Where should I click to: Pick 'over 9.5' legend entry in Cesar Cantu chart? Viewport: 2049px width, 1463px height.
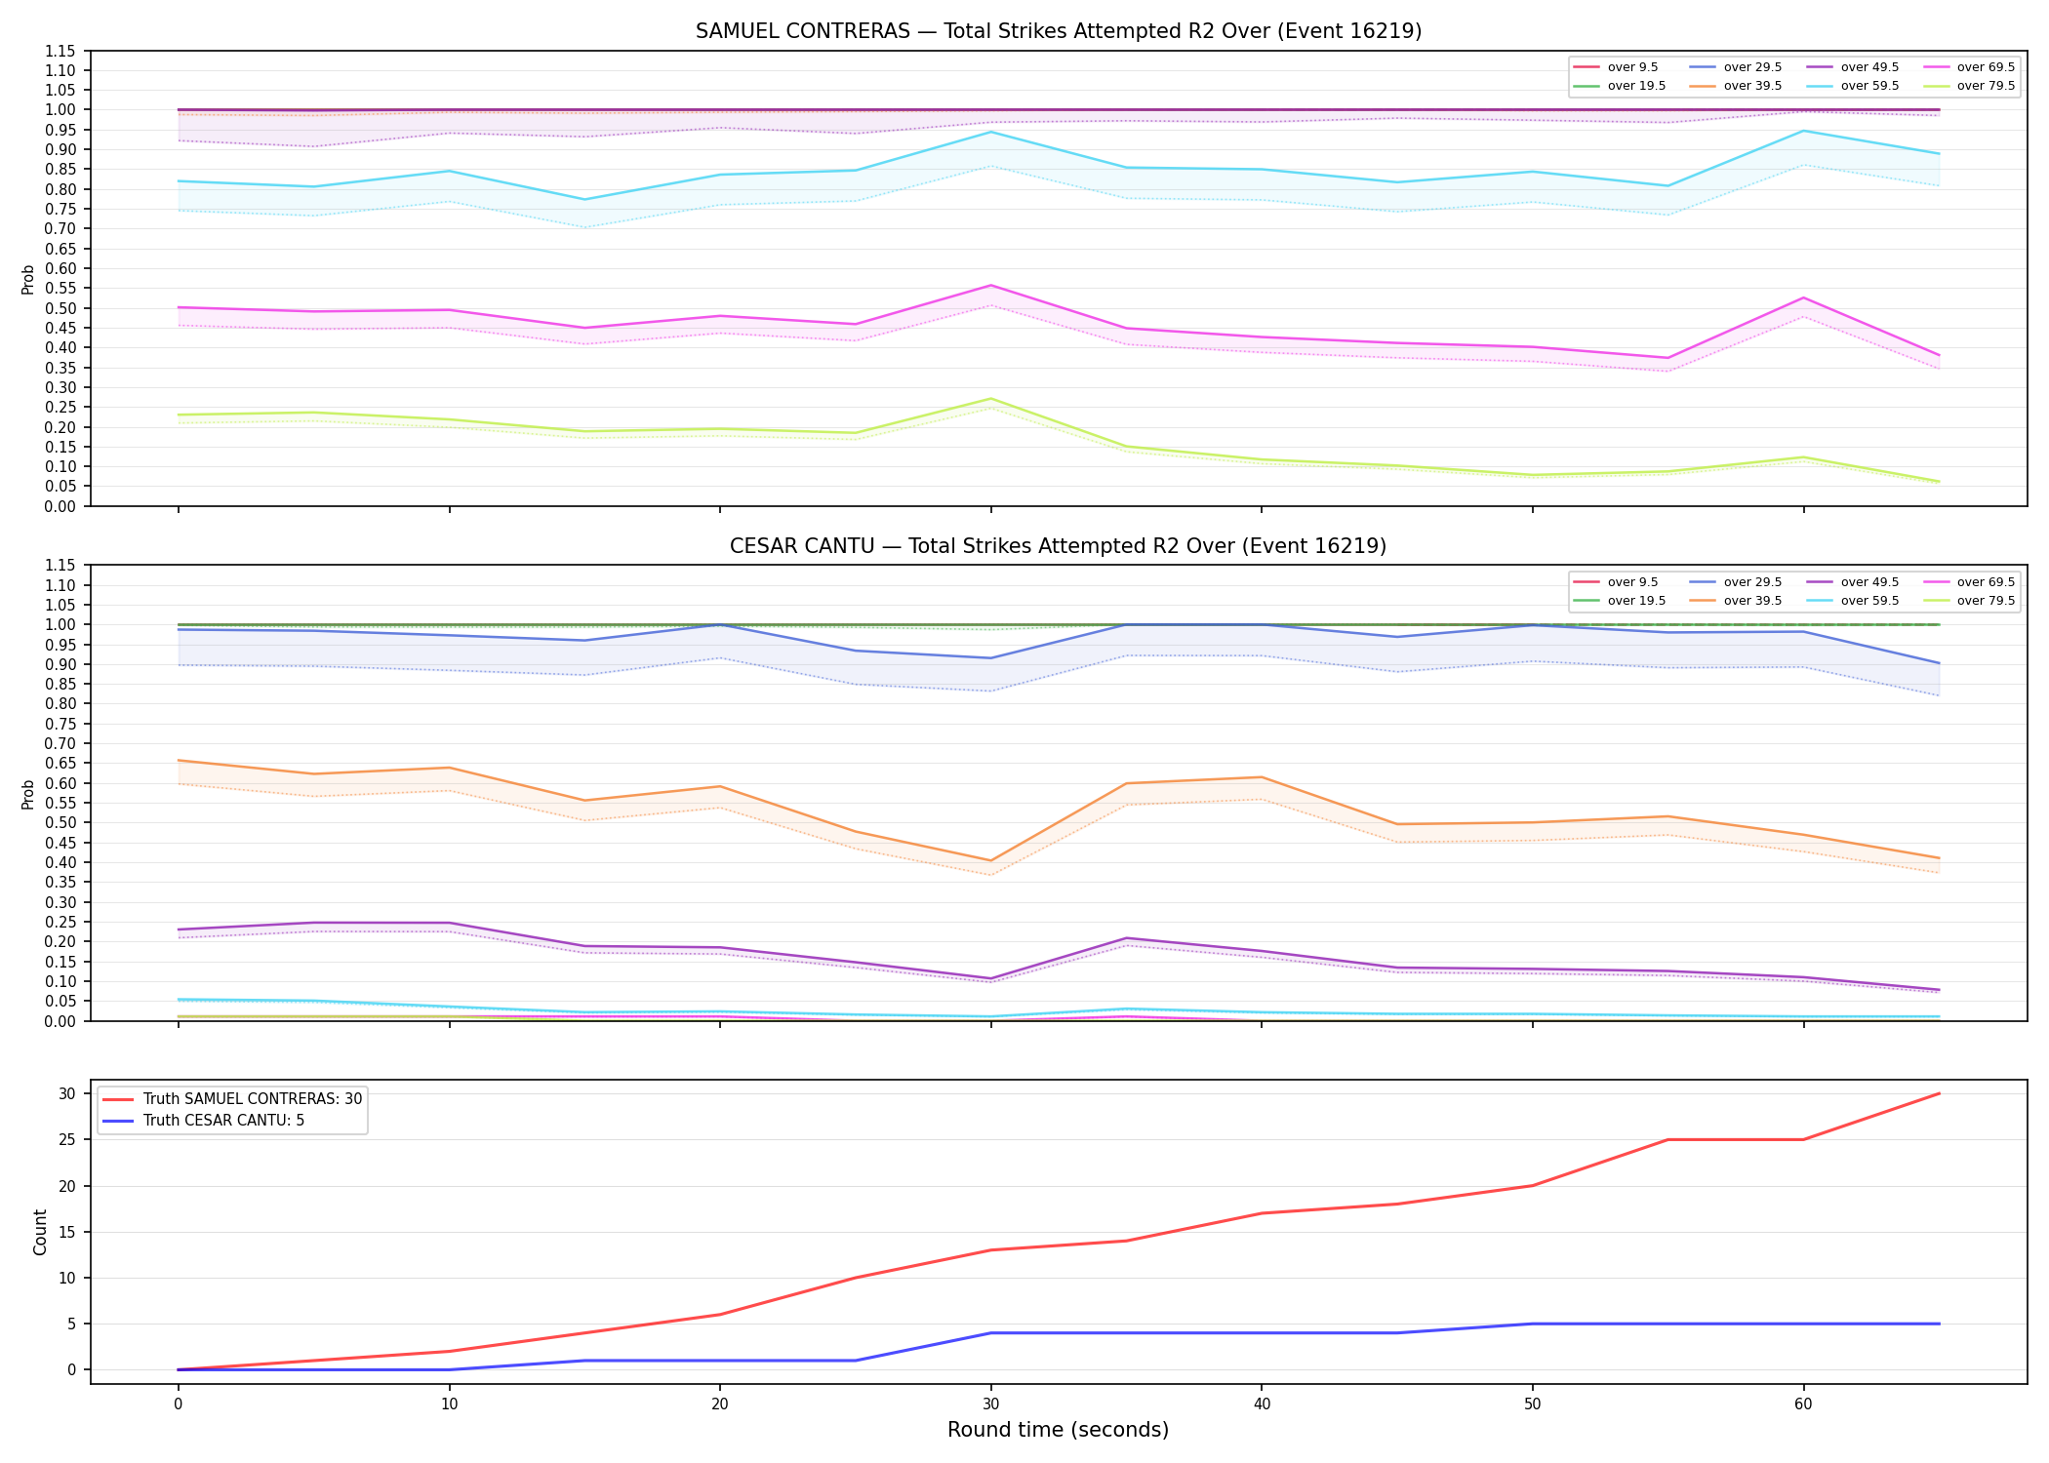click(1616, 582)
